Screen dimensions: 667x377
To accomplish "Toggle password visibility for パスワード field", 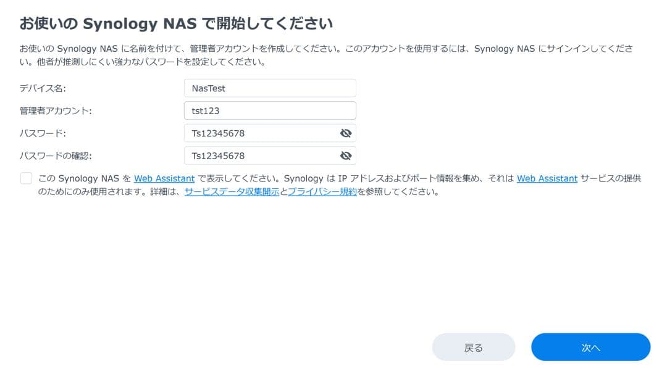I will (346, 133).
